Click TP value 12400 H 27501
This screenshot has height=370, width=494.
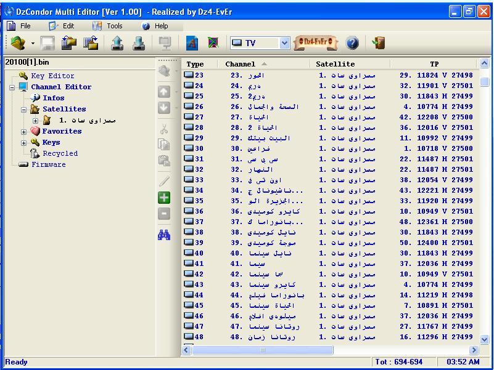click(445, 243)
